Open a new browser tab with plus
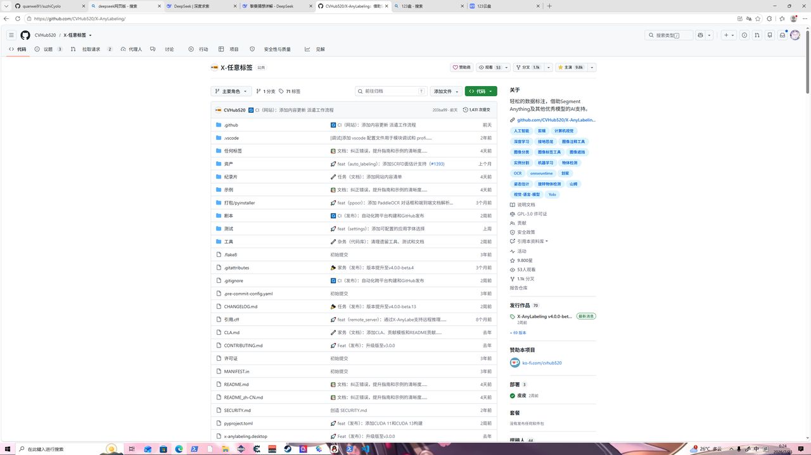The image size is (811, 455). 549,6
